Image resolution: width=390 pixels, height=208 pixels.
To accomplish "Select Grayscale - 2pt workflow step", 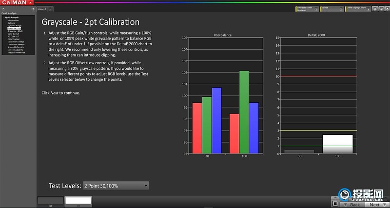I will (14, 28).
